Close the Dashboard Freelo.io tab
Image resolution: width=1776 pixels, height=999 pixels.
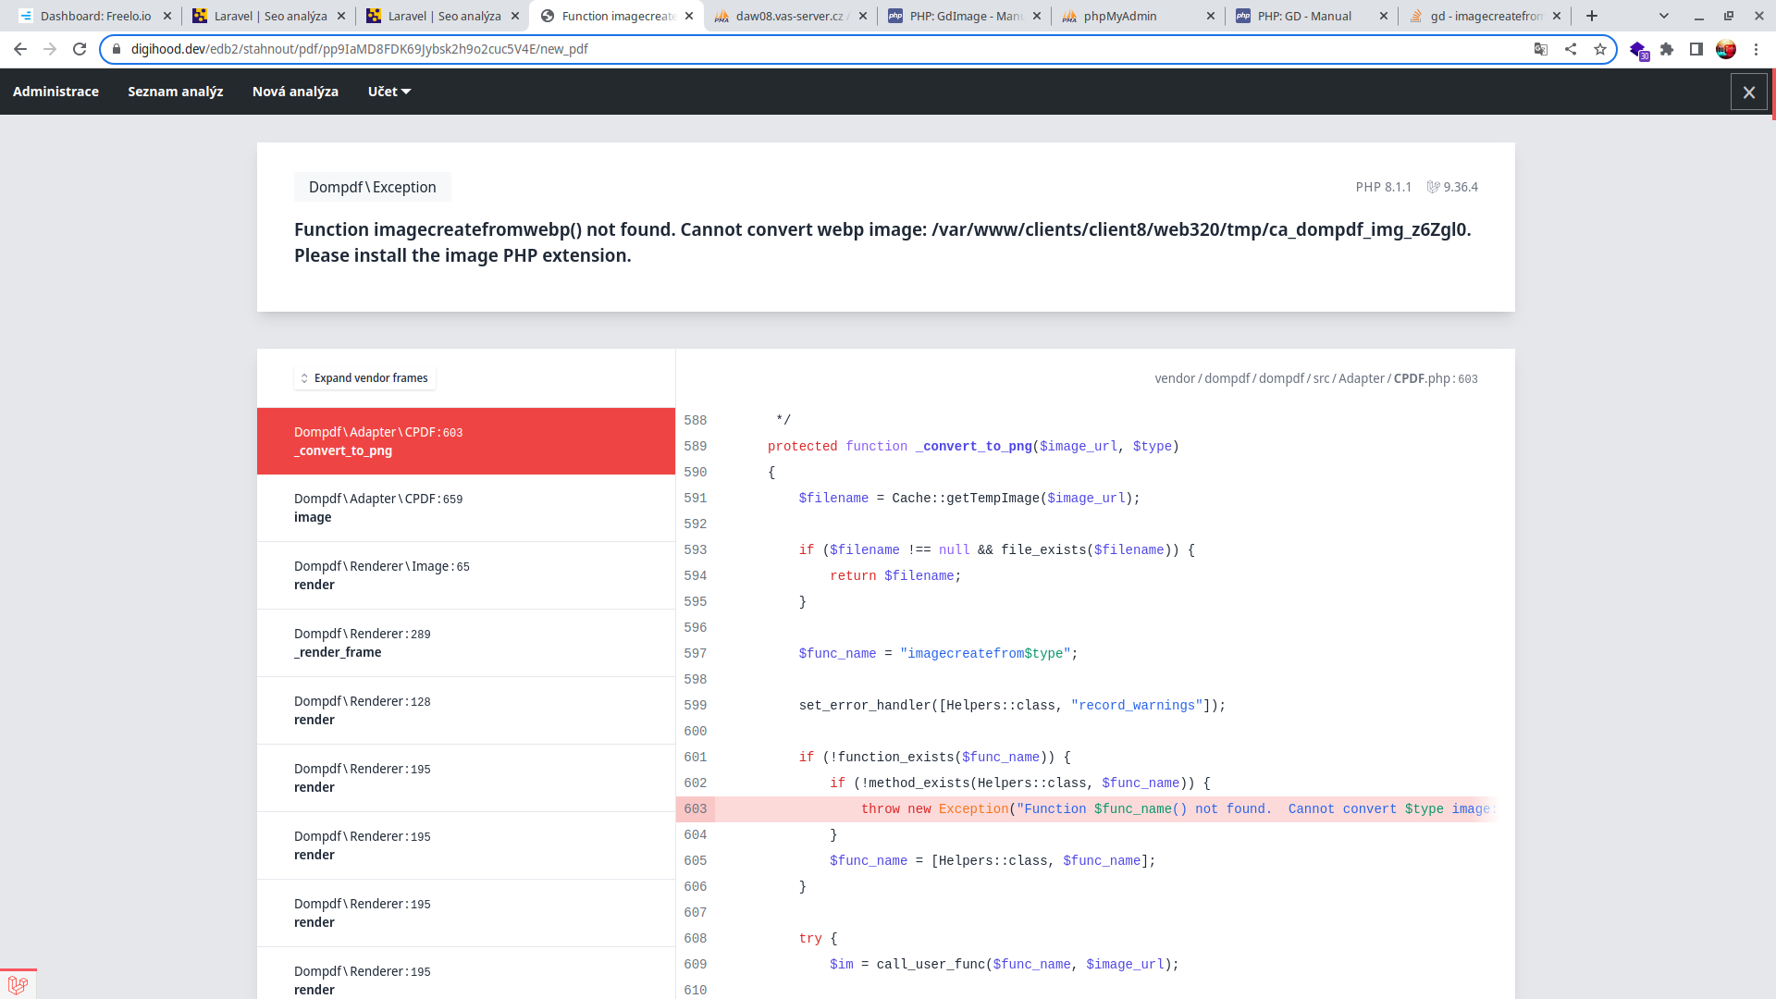click(x=167, y=16)
